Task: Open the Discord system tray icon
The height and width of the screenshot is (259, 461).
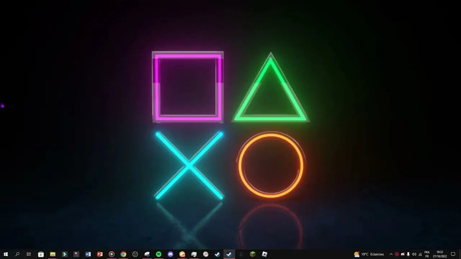Action: pyautogui.click(x=403, y=254)
